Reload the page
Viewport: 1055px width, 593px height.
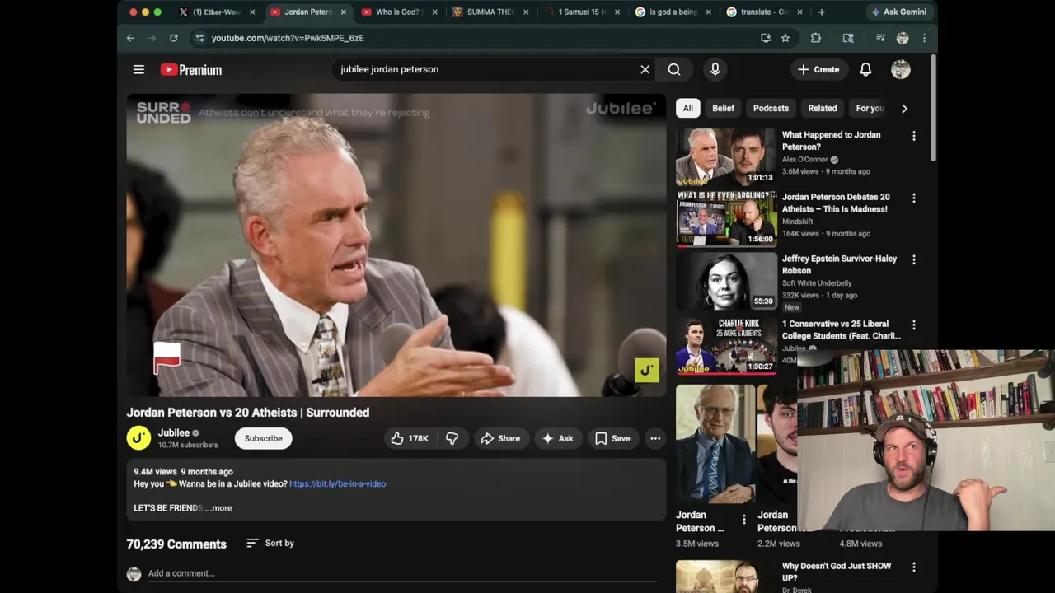click(174, 38)
